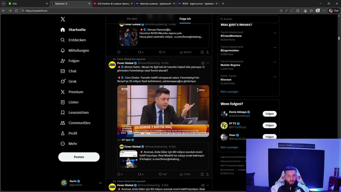
Task: Open Mitteilungen notifications
Action: 75,50
